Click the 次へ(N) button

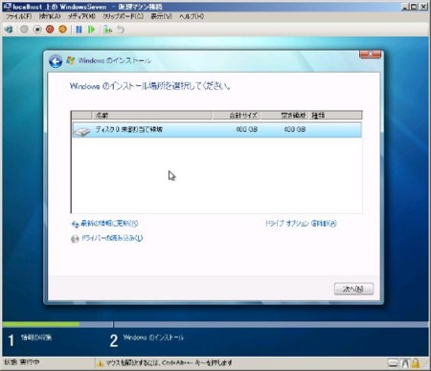click(353, 289)
